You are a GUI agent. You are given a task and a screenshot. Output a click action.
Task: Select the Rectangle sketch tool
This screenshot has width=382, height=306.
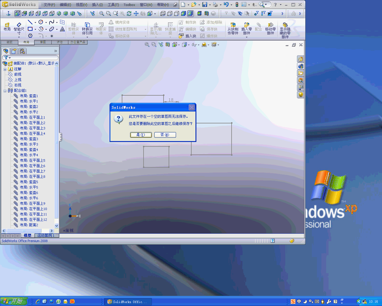(x=30, y=29)
